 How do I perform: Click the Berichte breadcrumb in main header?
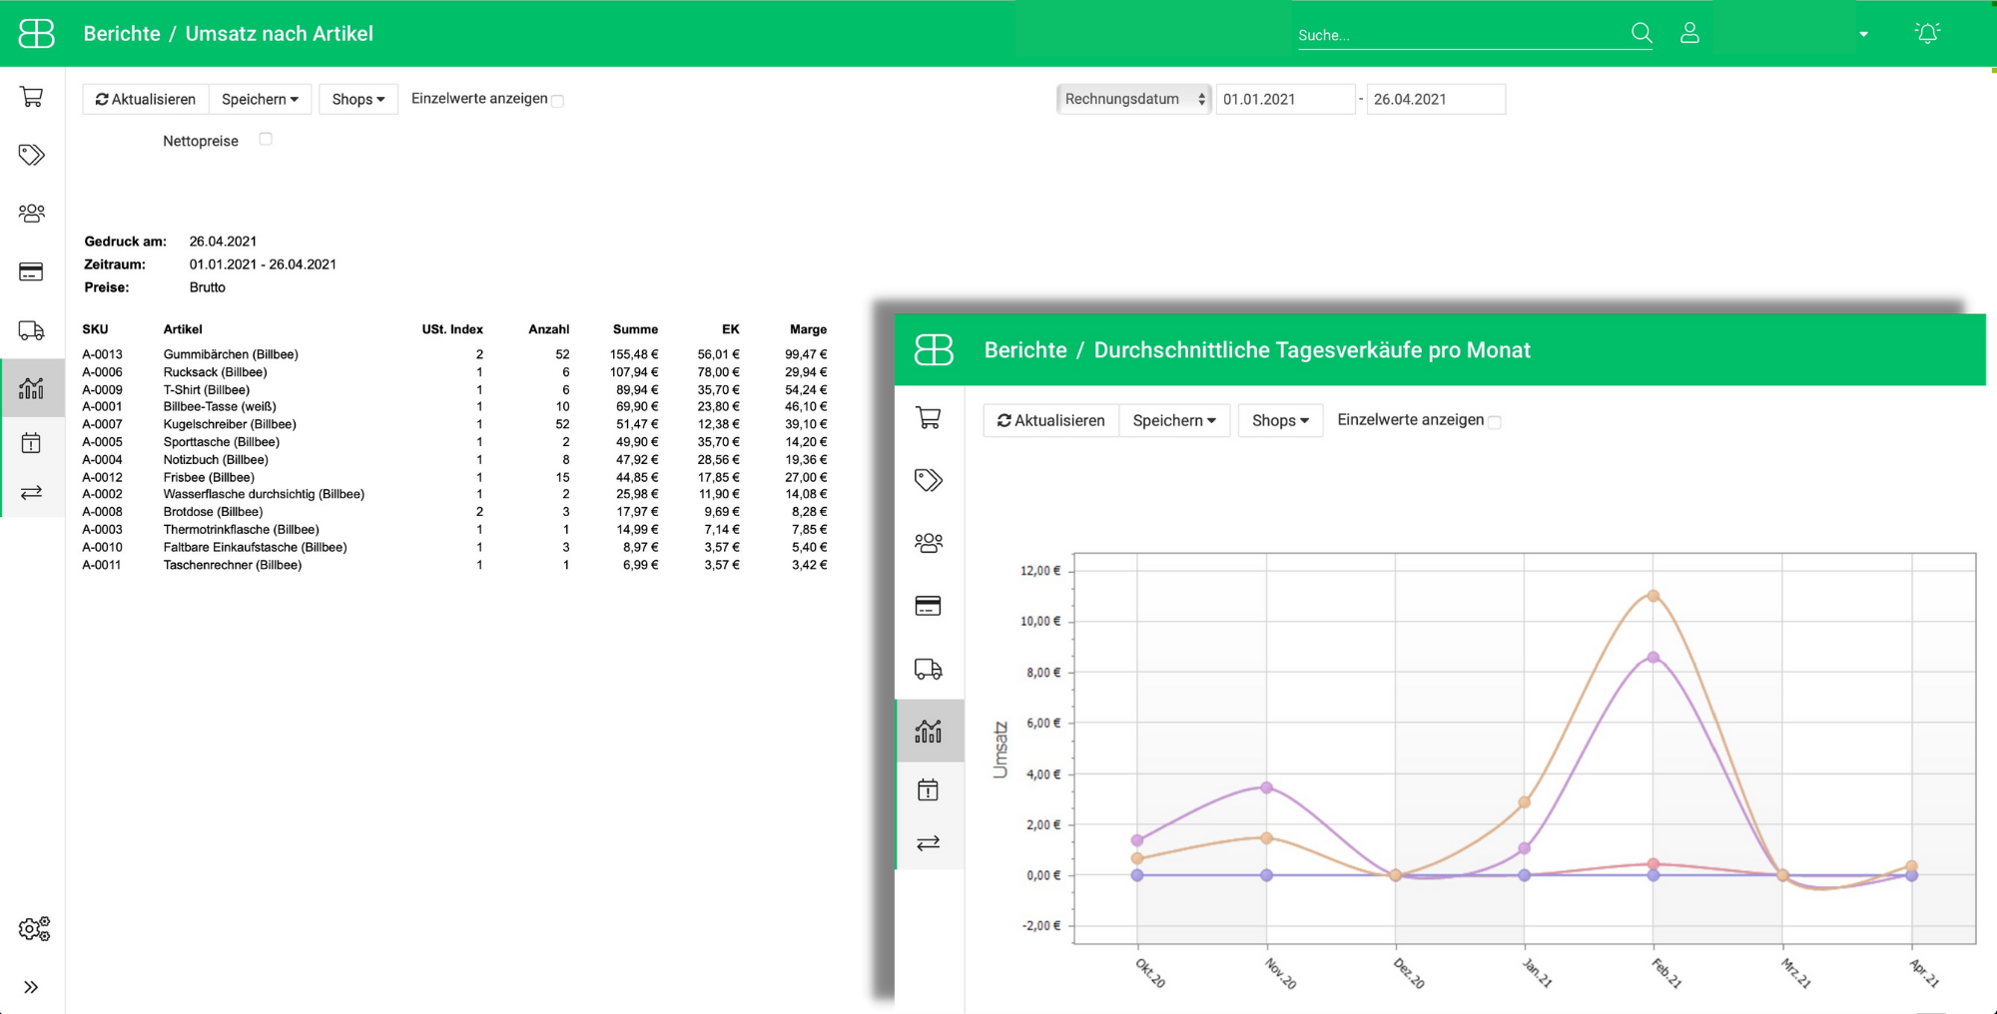click(122, 34)
